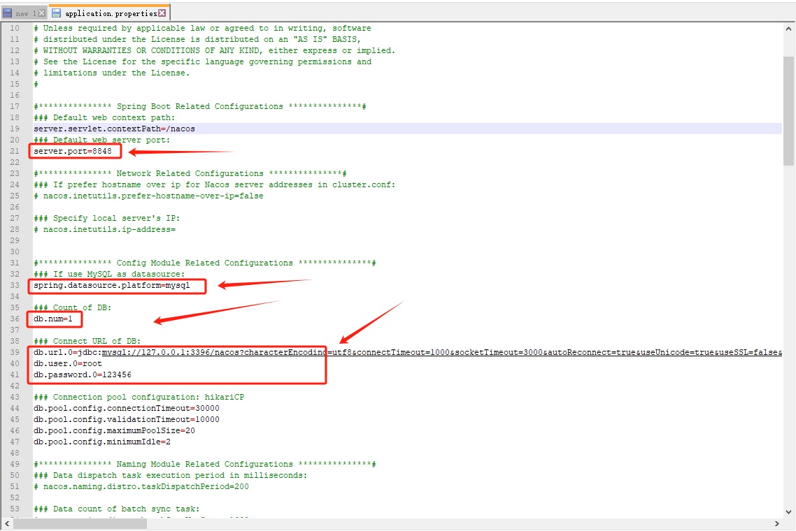Click the '### Data count of batch sync task:' comment
The height and width of the screenshot is (531, 796).
pyautogui.click(x=117, y=509)
